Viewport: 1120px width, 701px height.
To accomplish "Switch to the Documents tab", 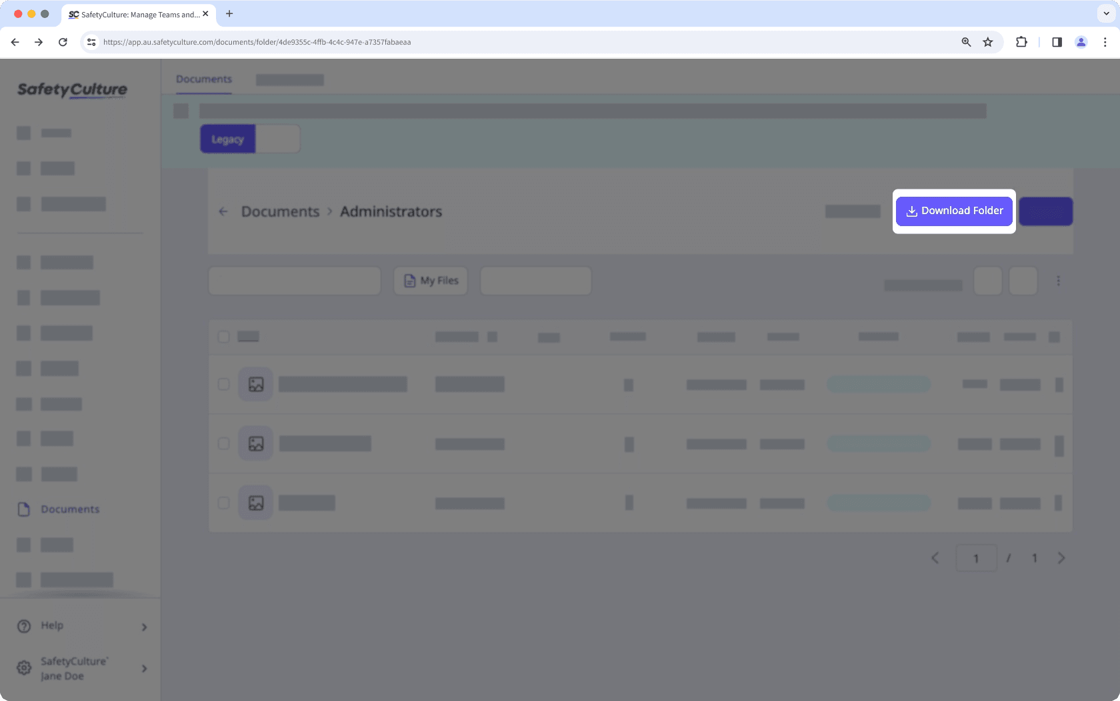I will click(x=204, y=79).
